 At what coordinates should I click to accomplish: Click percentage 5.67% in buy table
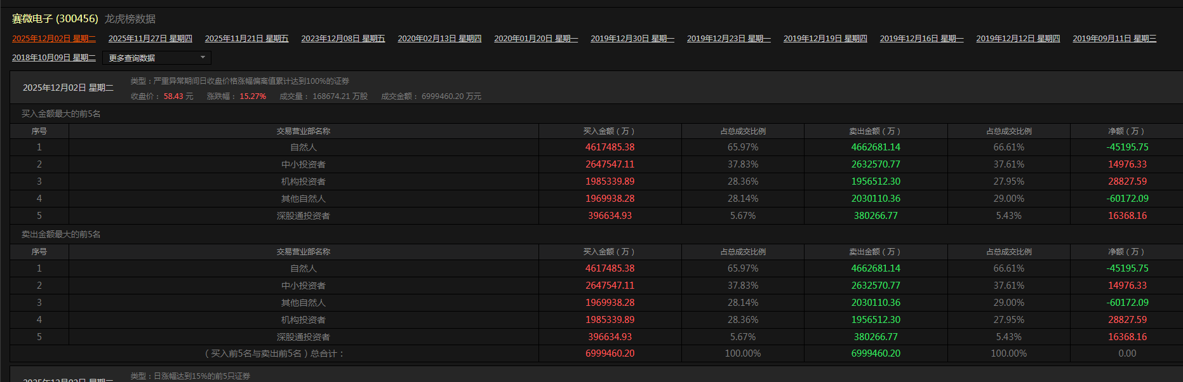tap(743, 216)
